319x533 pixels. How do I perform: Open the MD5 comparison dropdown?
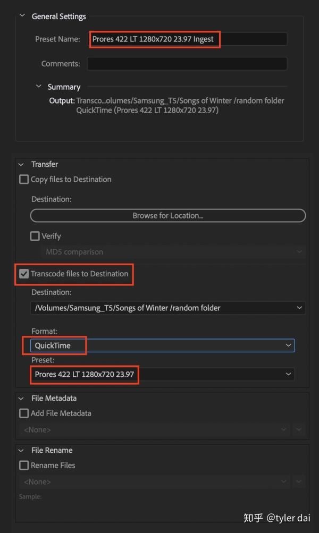(173, 252)
